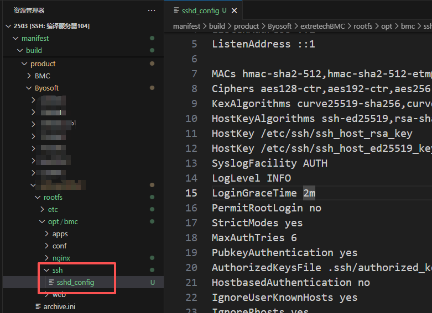
Task: Click the archive.ini file icon
Action: click(38, 306)
